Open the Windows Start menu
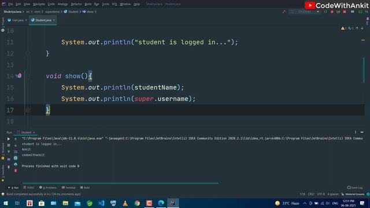370x208 pixels. click(5, 203)
